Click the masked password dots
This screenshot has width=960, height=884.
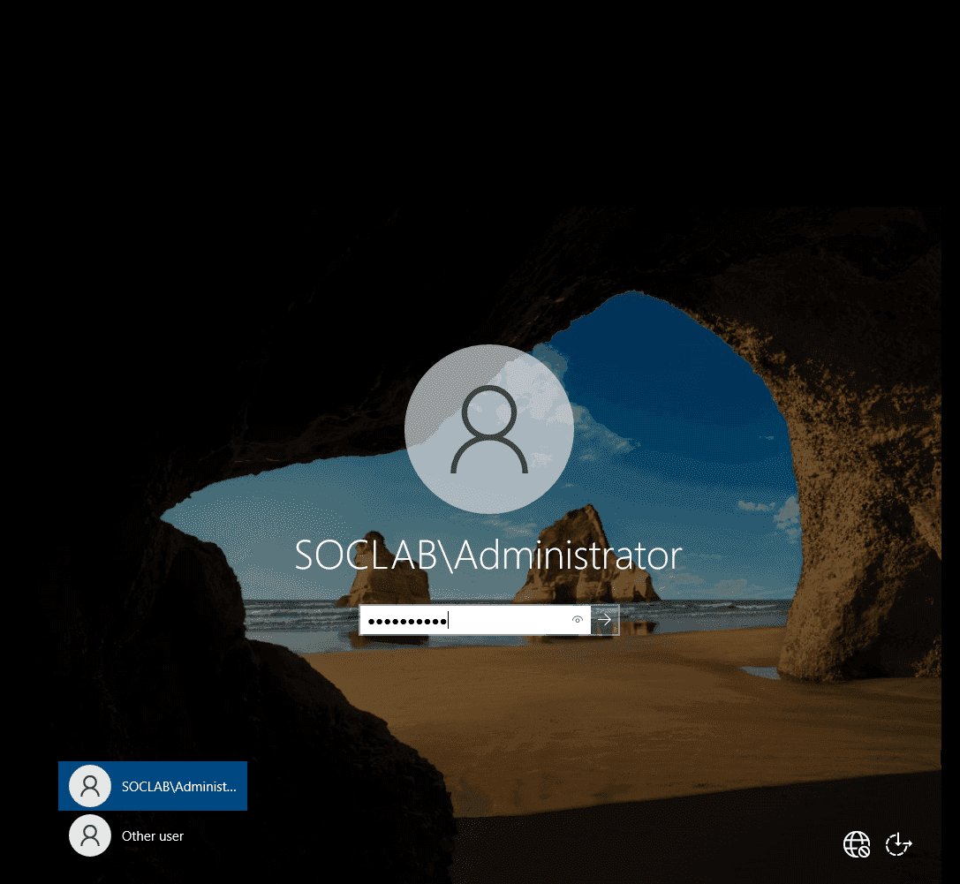click(407, 622)
